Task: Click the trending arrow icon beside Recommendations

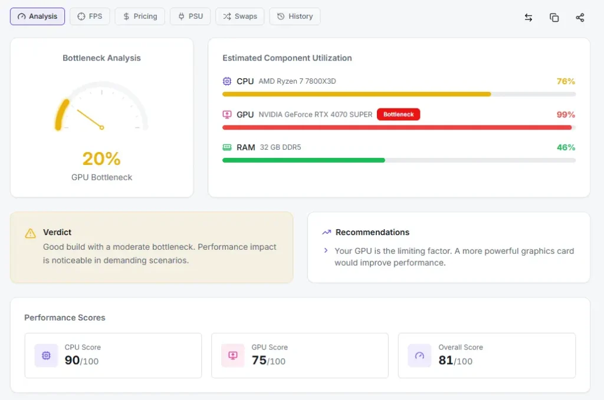Action: (x=326, y=232)
